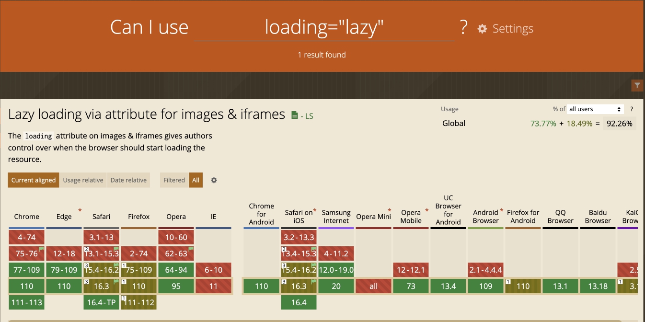Click the Opera Mini 'all' support cell

click(x=373, y=286)
